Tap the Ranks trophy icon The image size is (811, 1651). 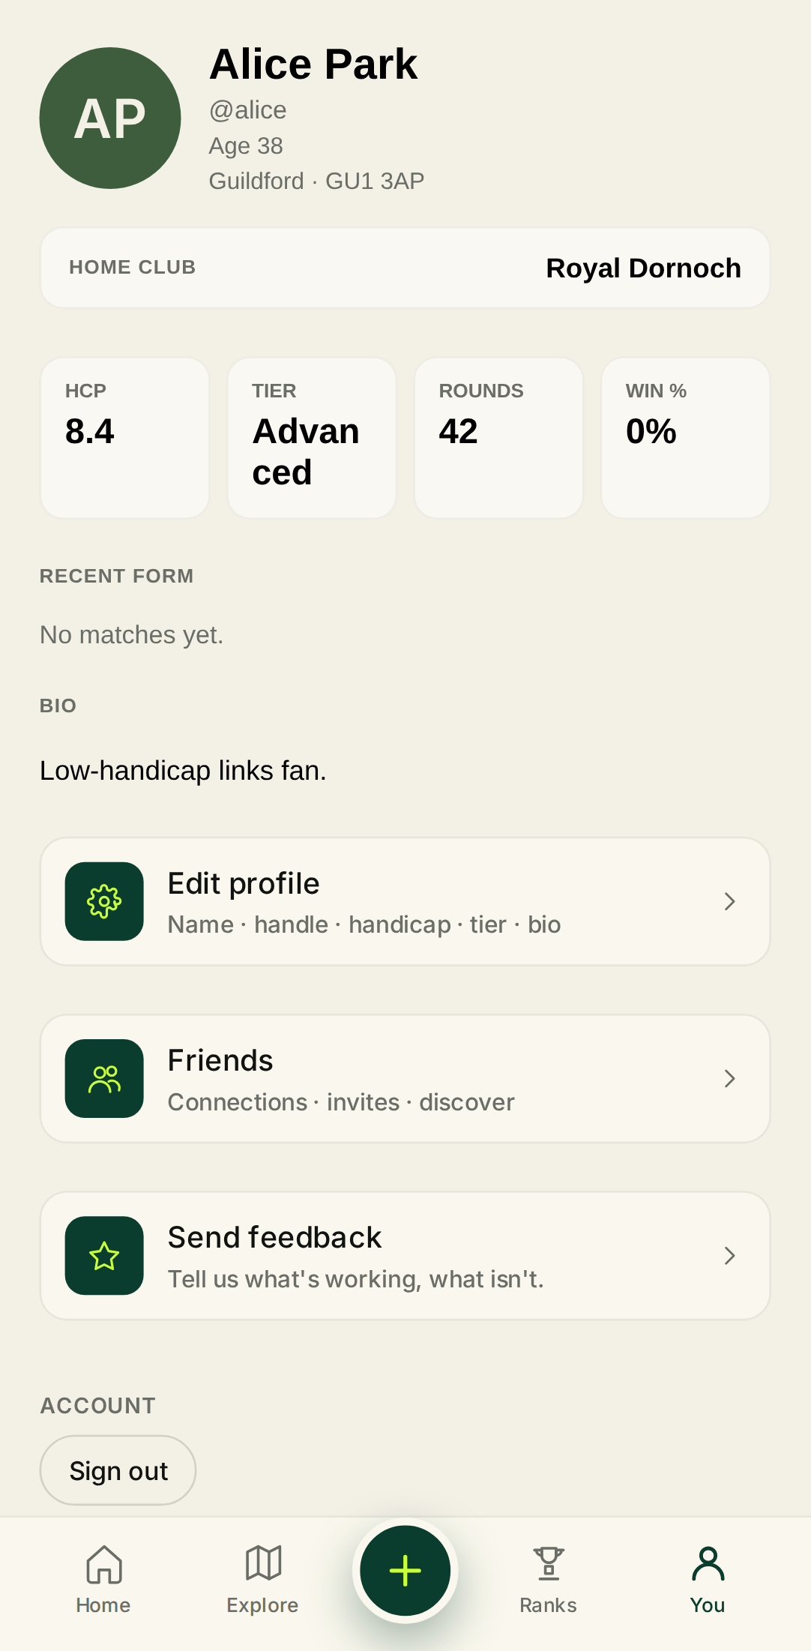(549, 1564)
